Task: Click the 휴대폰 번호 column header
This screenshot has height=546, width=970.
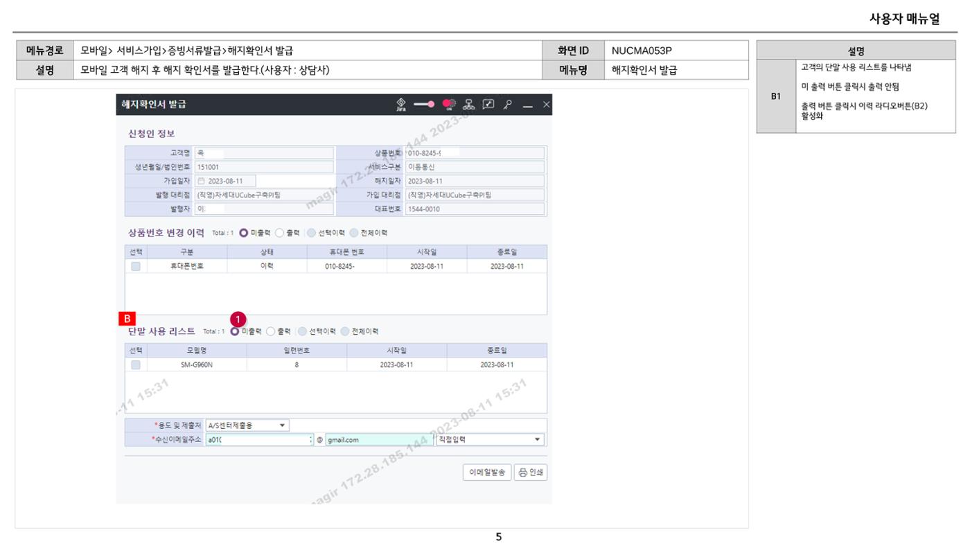Action: 346,252
